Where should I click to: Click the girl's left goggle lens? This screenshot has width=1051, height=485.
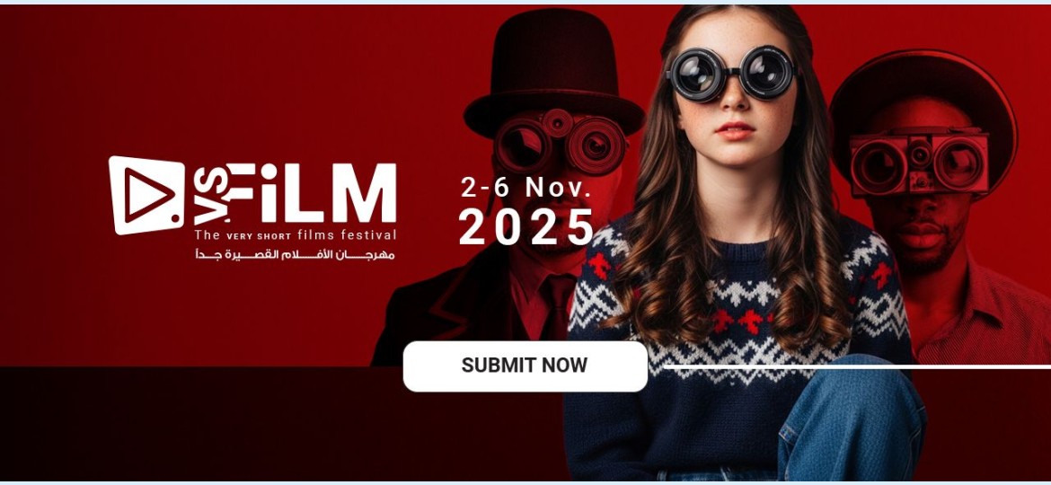click(x=696, y=75)
